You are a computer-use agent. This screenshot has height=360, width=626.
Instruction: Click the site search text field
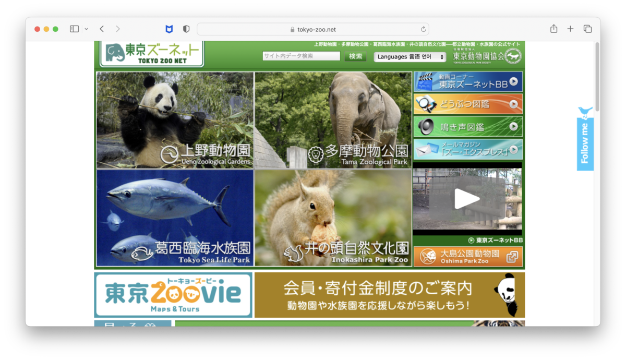(x=302, y=56)
